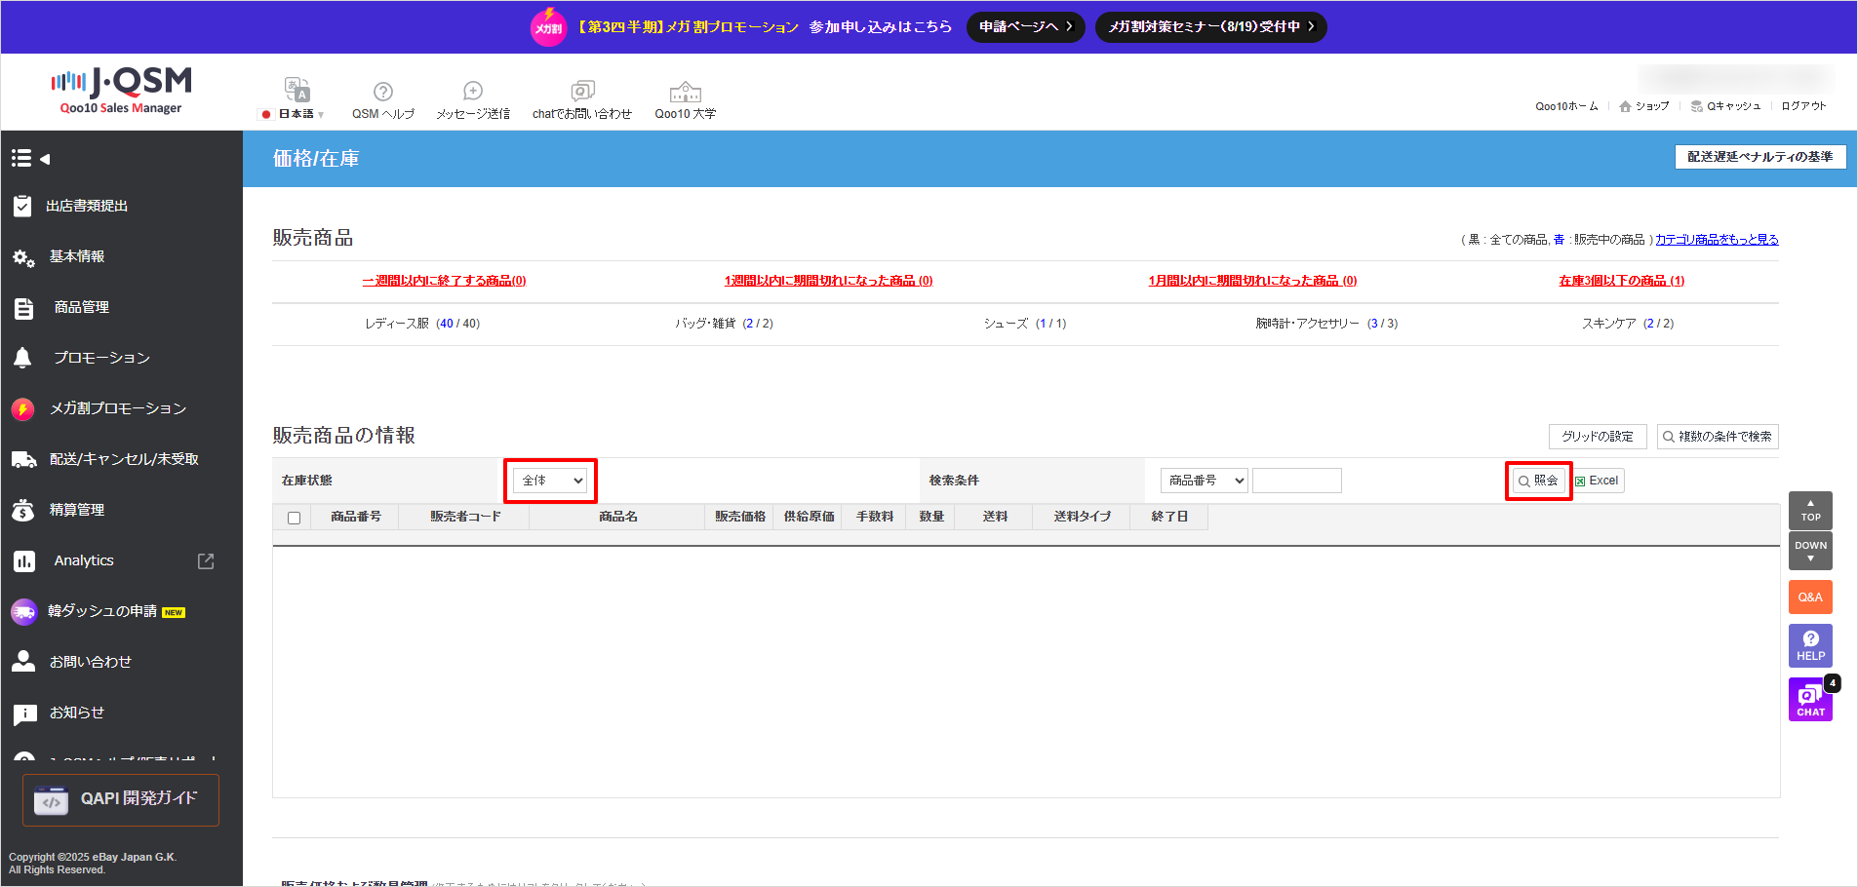
Task: Open the QAPI 開発ガイド banner
Action: tap(121, 799)
